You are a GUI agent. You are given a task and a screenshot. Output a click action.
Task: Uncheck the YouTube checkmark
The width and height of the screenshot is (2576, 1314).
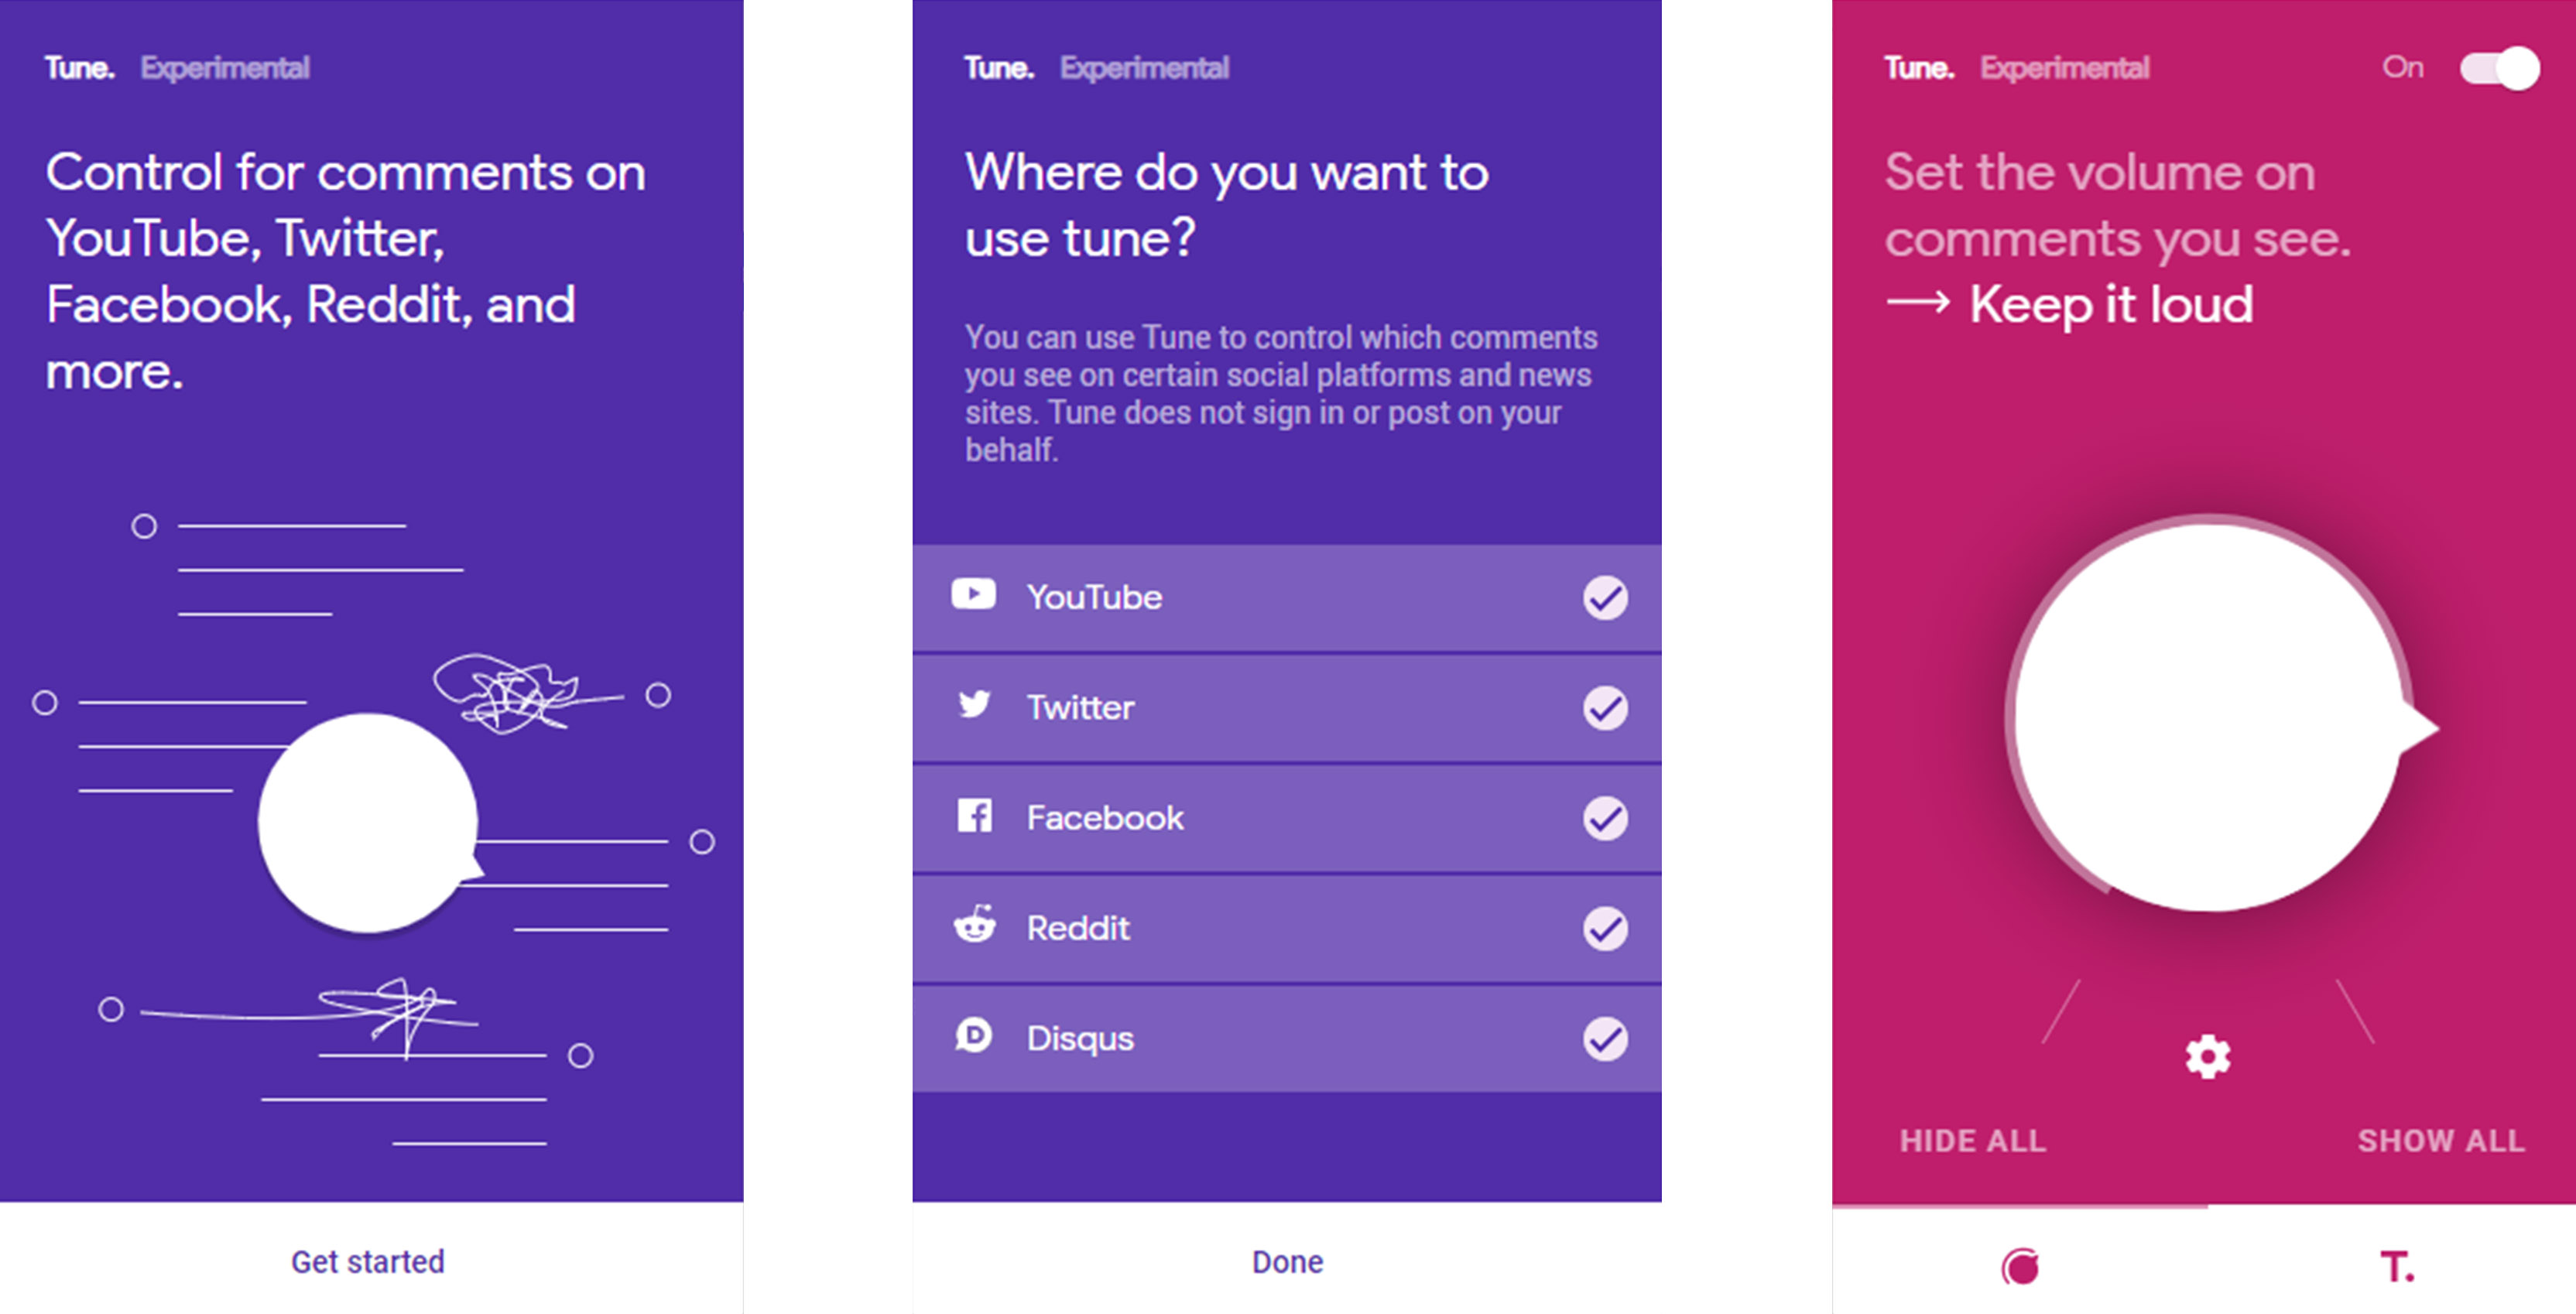coord(1605,598)
